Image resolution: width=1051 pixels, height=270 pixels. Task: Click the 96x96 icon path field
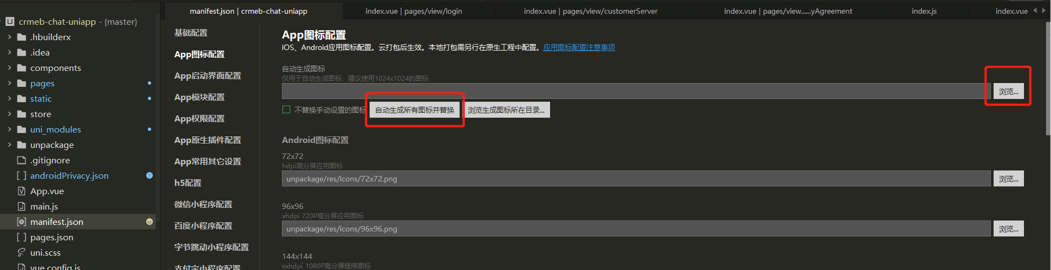pos(636,229)
